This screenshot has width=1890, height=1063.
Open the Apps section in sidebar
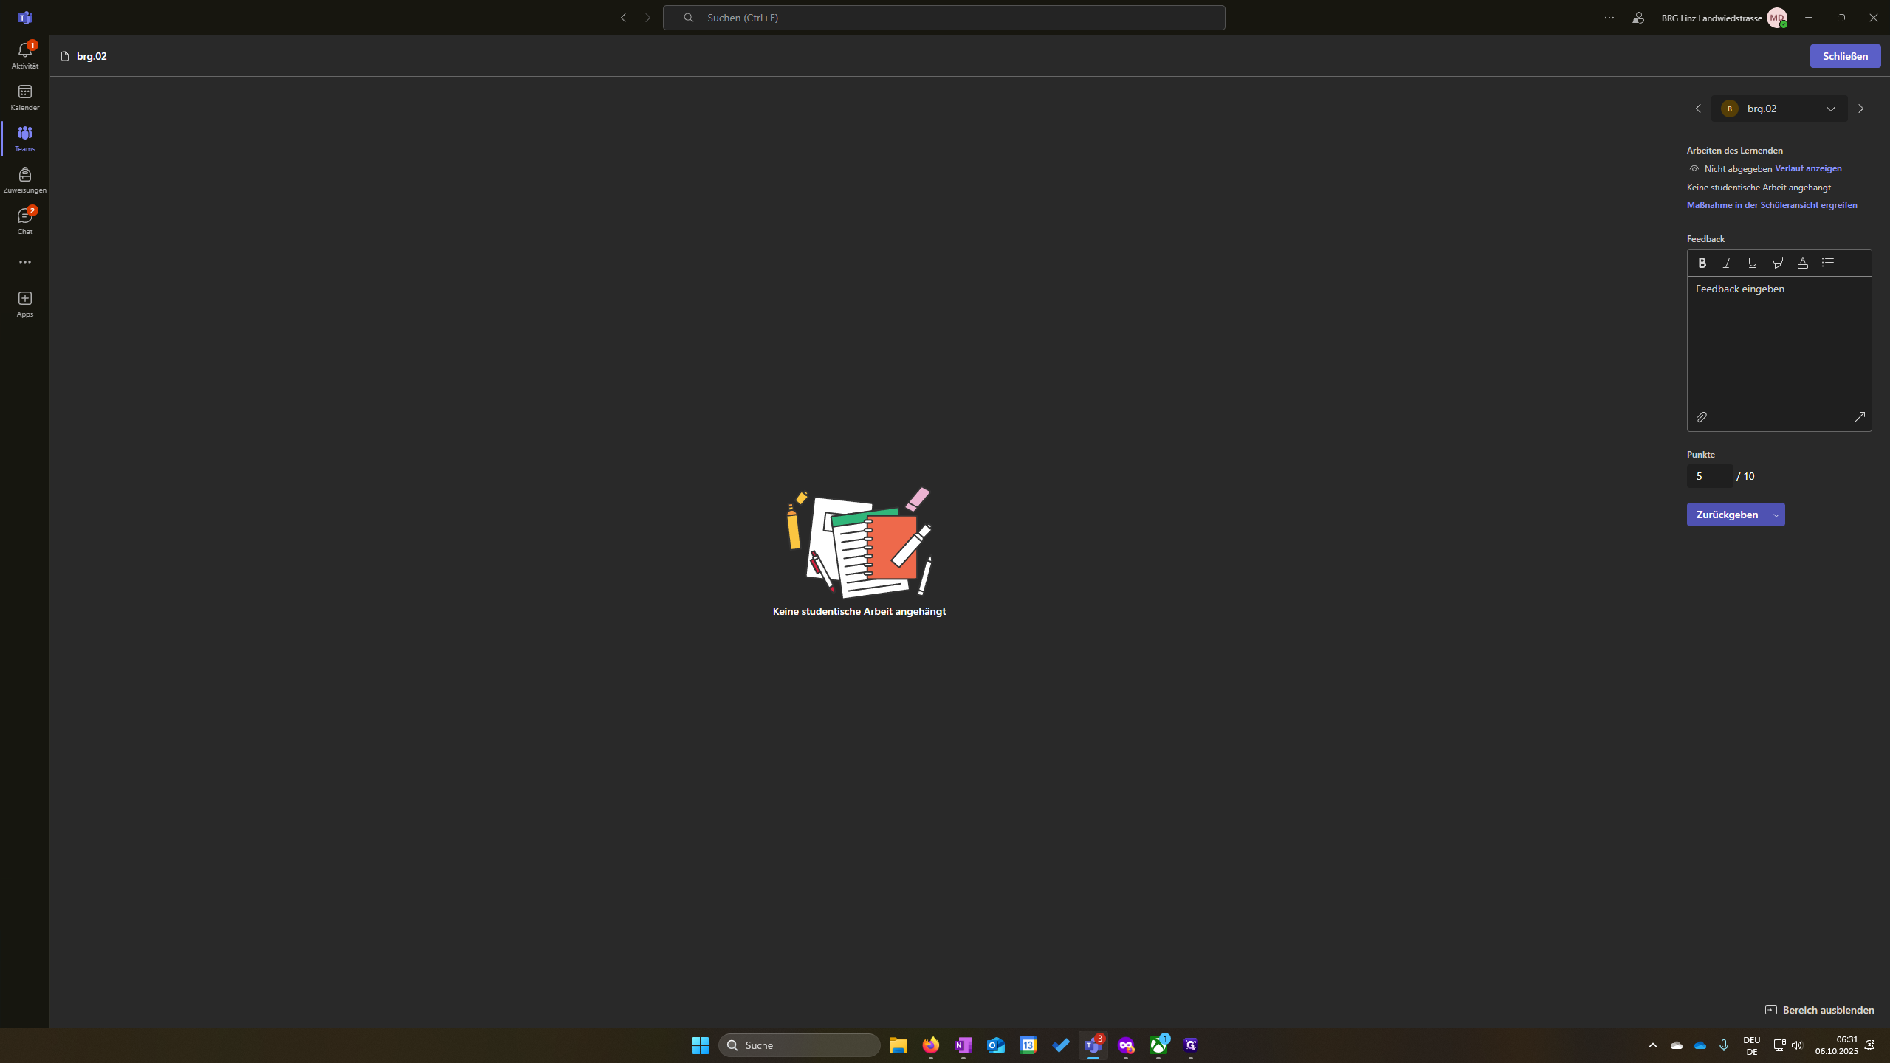pos(25,304)
